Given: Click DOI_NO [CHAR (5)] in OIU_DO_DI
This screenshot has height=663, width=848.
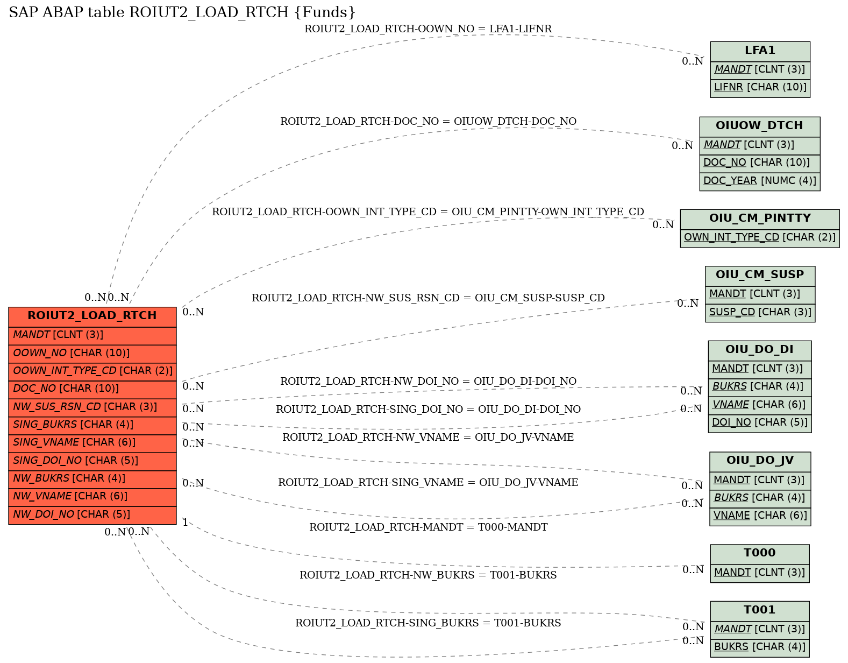Looking at the screenshot, I should pyautogui.click(x=759, y=423).
